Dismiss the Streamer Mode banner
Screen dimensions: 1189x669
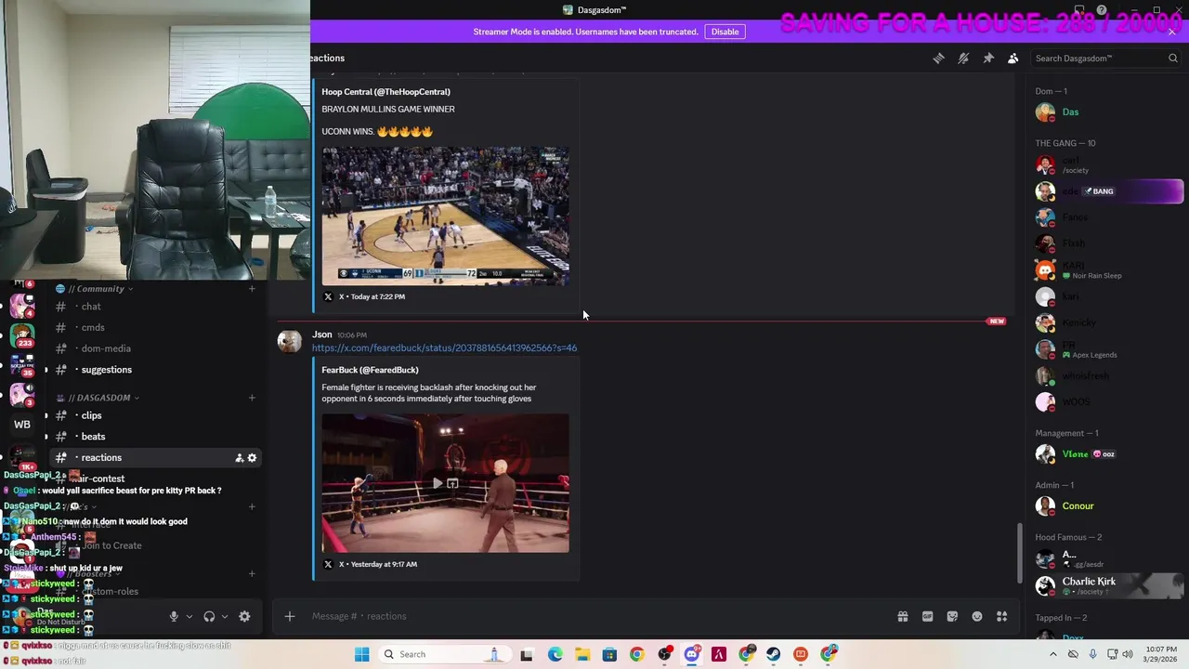1172,32
